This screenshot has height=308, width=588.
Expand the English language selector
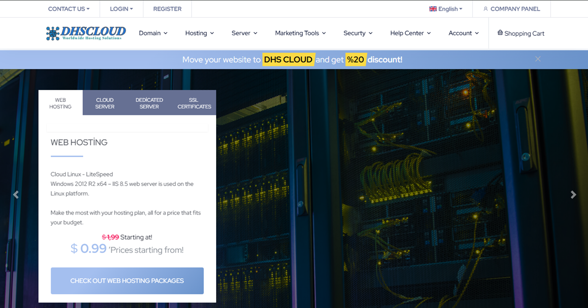445,9
